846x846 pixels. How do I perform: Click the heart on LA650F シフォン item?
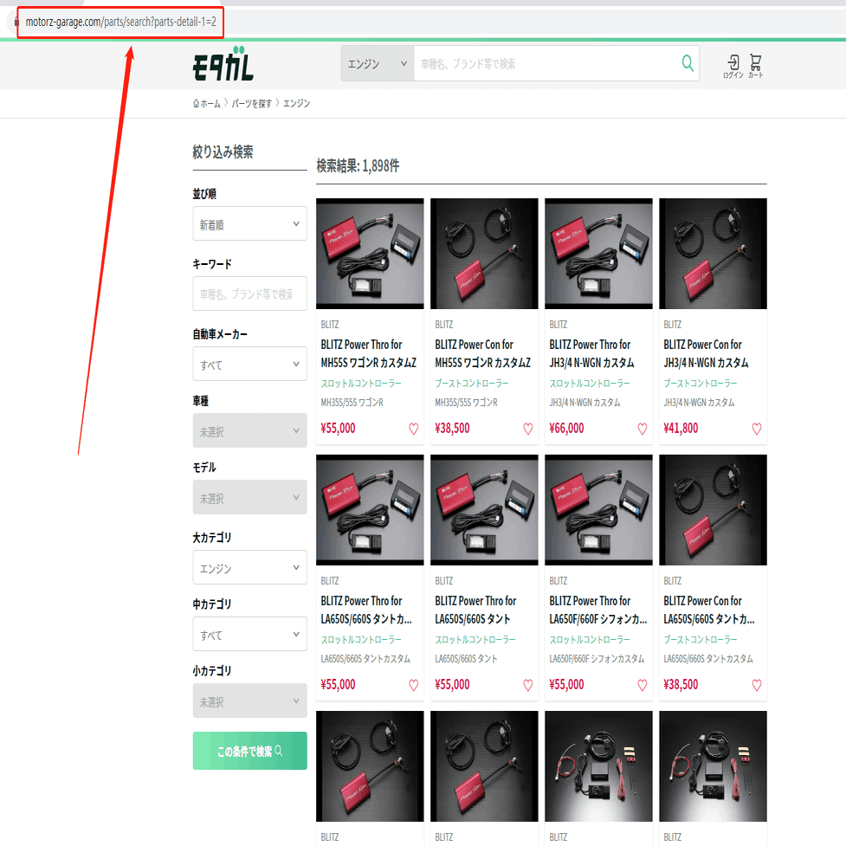[642, 685]
